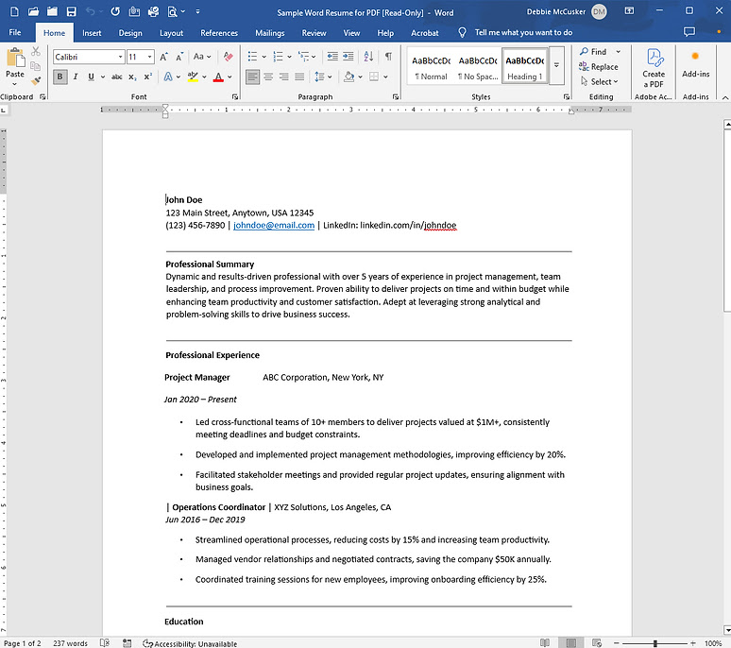Increase font size with grow font icon

pos(163,57)
